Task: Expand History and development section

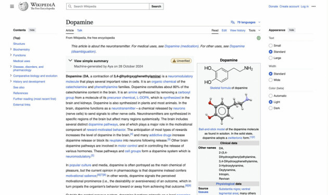Action: point(10,81)
